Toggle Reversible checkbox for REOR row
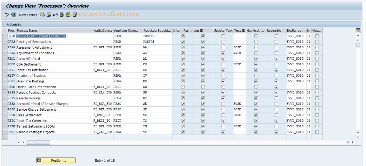The width and height of the screenshot is (366, 166). coord(276,87)
